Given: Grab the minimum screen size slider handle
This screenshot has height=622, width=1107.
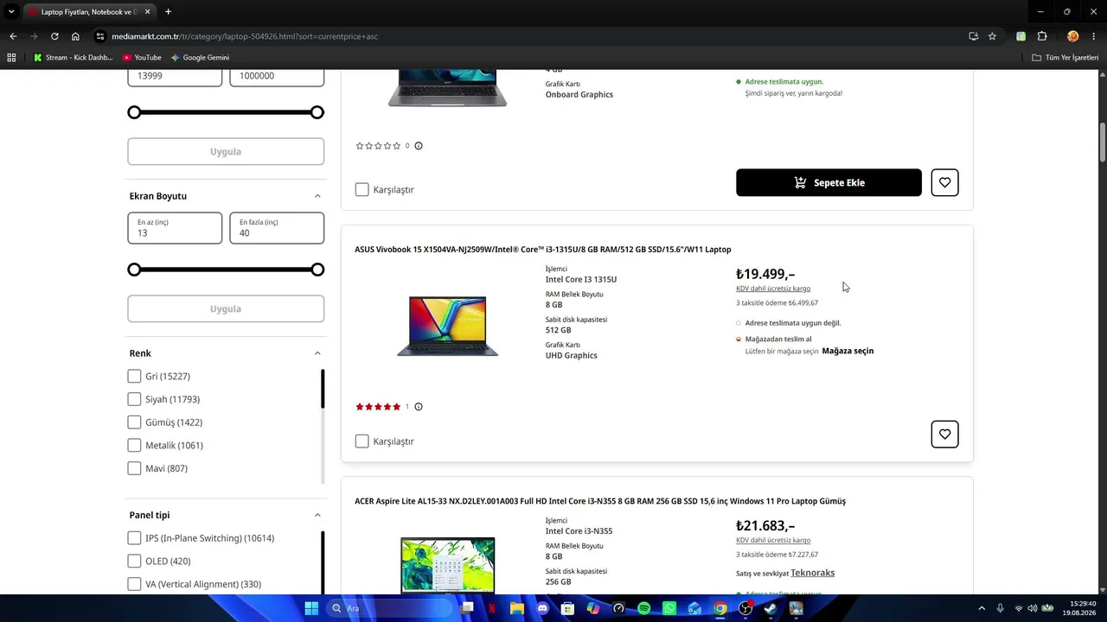Looking at the screenshot, I should pos(134,270).
